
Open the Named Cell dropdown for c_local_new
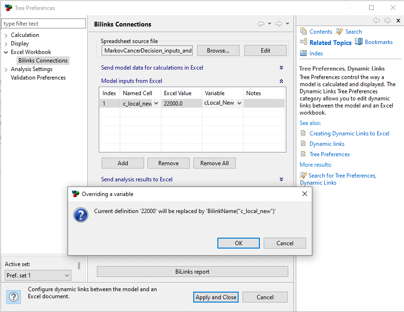point(156,103)
